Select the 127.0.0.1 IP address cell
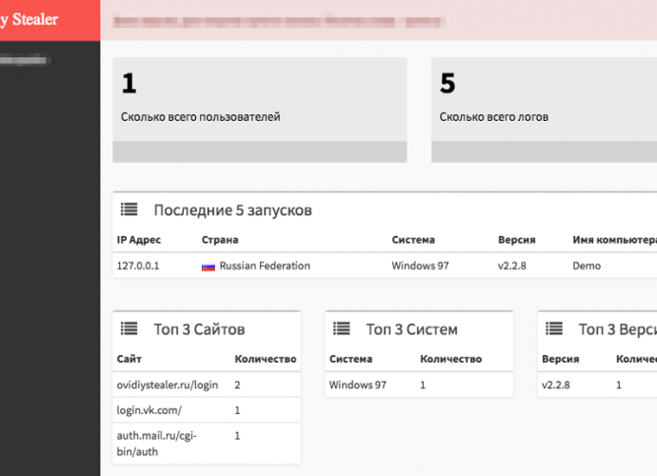 tap(138, 266)
